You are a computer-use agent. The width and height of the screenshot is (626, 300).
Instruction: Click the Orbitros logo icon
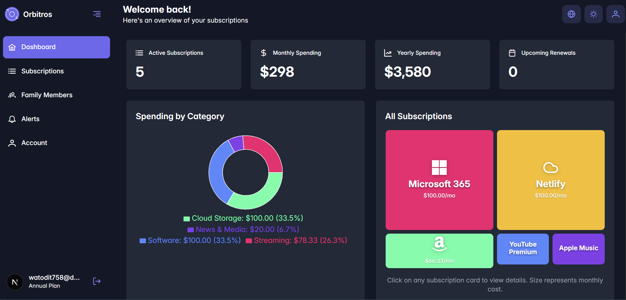click(x=11, y=14)
